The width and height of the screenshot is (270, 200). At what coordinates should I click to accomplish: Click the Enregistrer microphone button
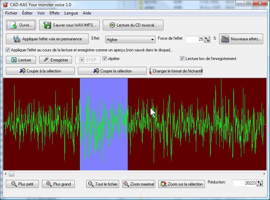(55, 60)
